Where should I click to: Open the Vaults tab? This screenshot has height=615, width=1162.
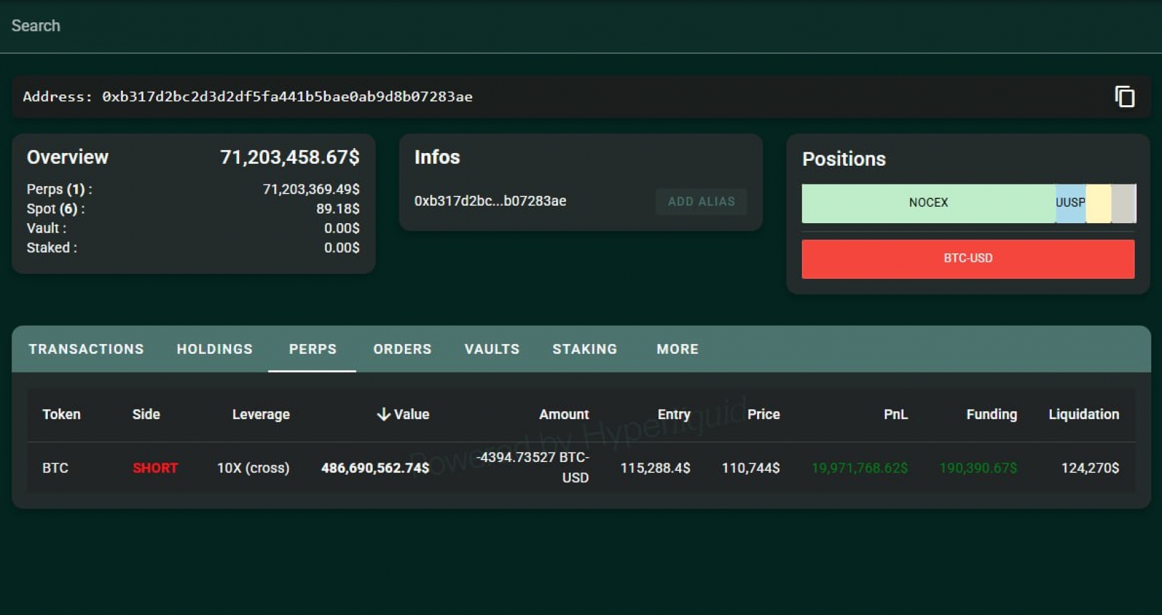491,349
